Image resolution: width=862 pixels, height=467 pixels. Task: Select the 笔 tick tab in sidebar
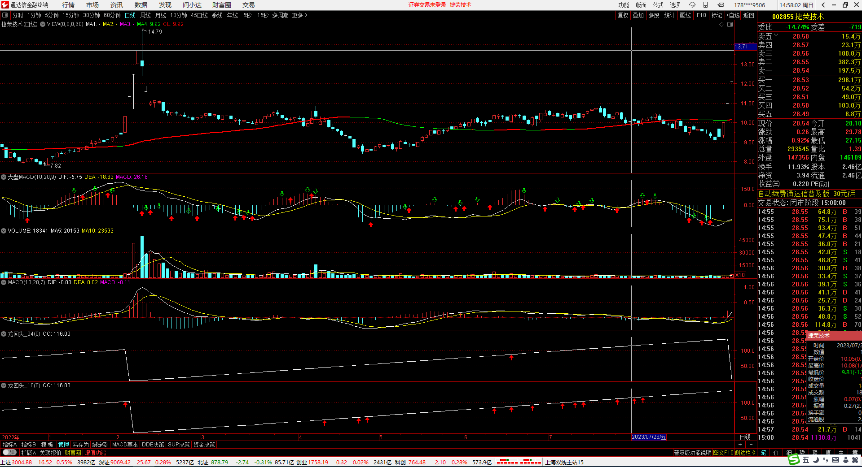click(764, 453)
